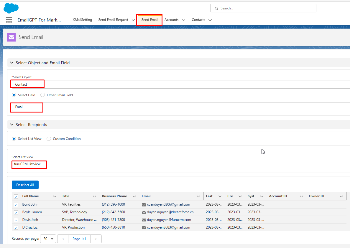
Task: Click email link duyen.nguyen@furucrm.com
Action: tap(169, 220)
